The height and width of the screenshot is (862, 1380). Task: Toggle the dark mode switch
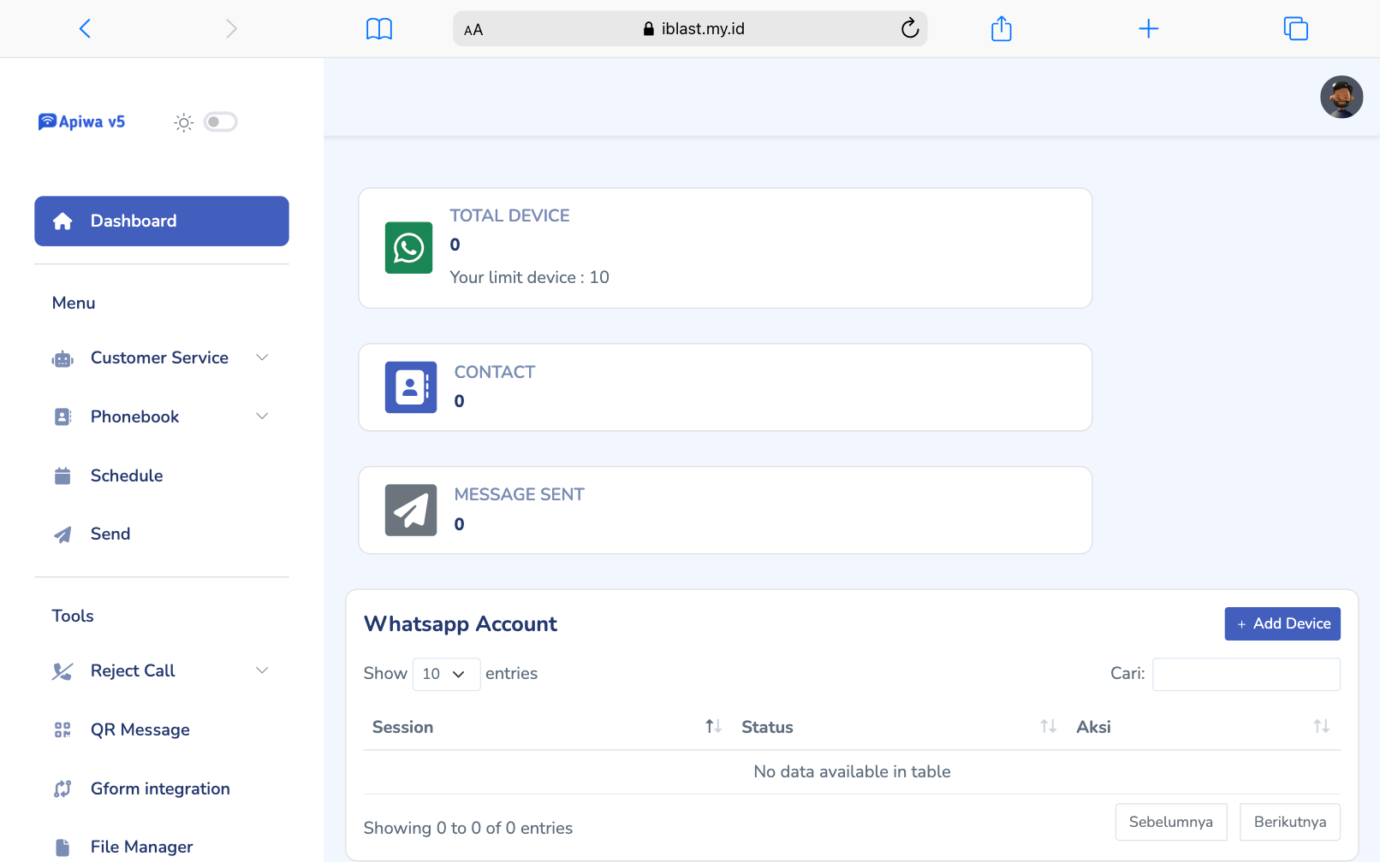(x=220, y=121)
